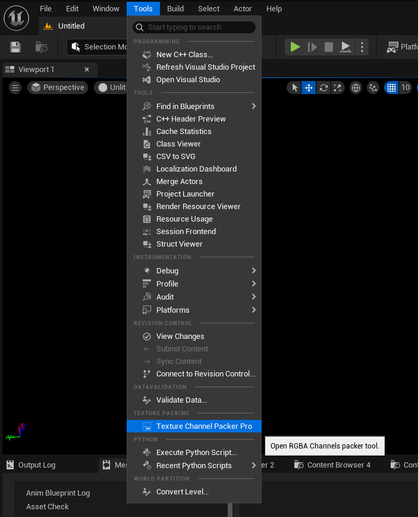Open the Help menu
Viewport: 418px width, 517px height.
(274, 9)
